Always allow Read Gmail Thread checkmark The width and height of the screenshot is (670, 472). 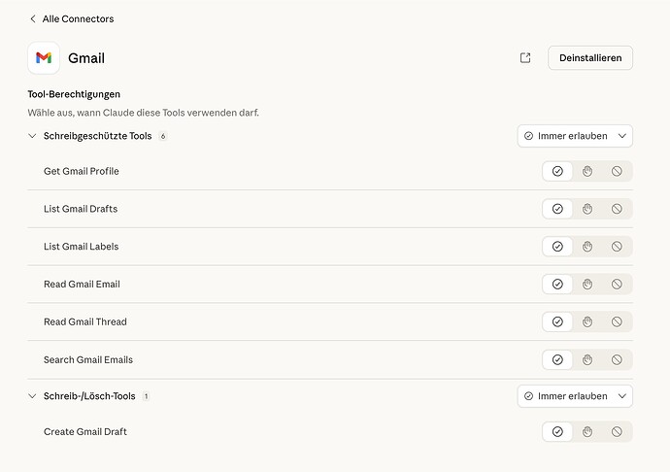pyautogui.click(x=557, y=322)
